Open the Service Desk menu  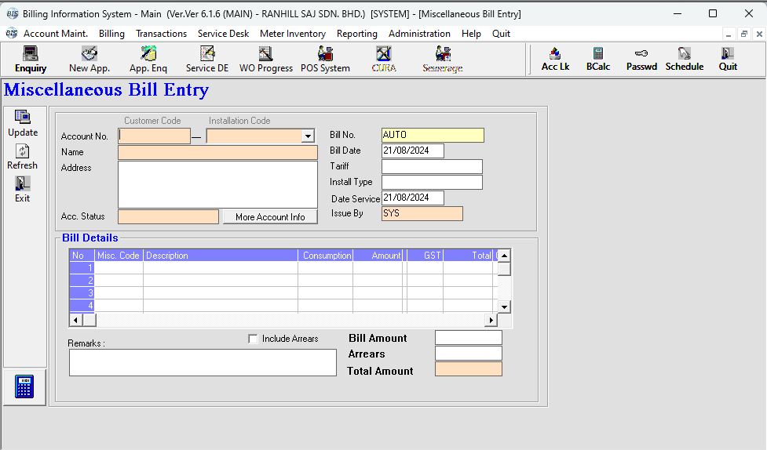pyautogui.click(x=223, y=34)
